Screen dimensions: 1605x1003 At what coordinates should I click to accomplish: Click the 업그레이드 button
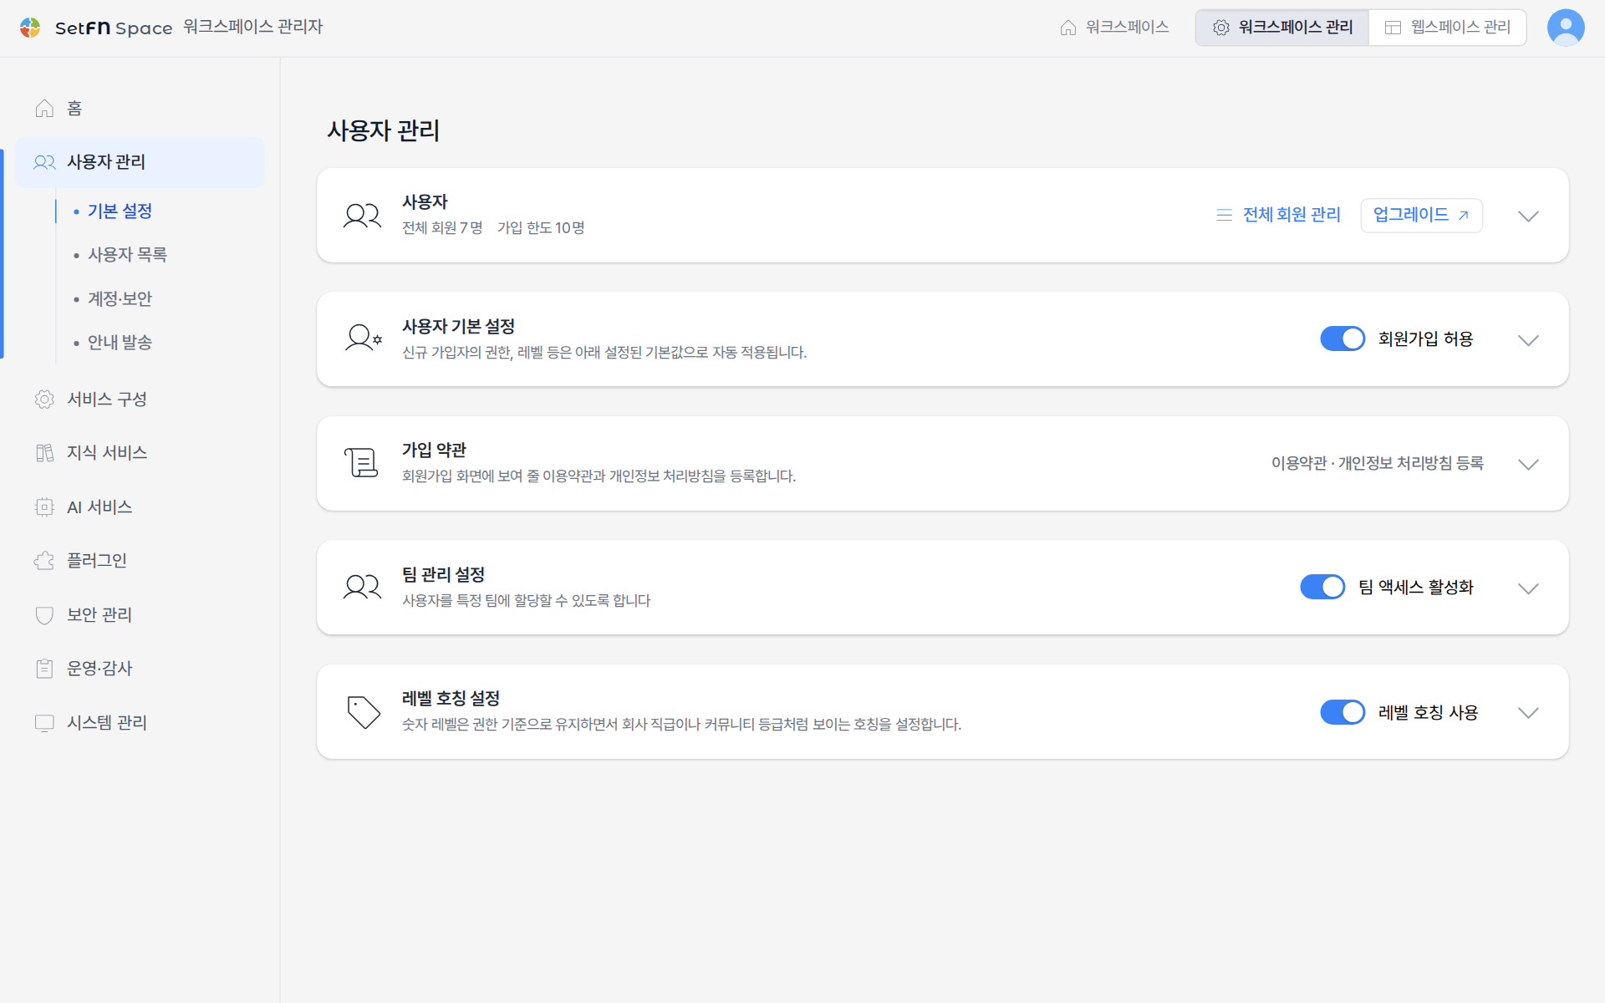tap(1421, 215)
